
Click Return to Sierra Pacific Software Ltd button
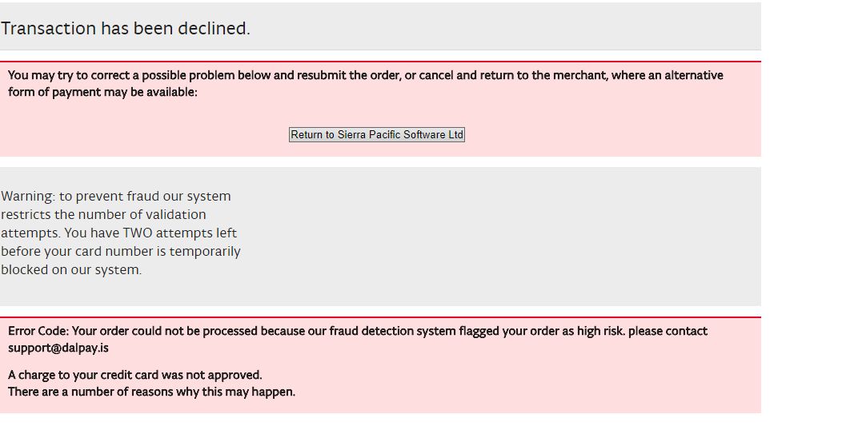(376, 135)
